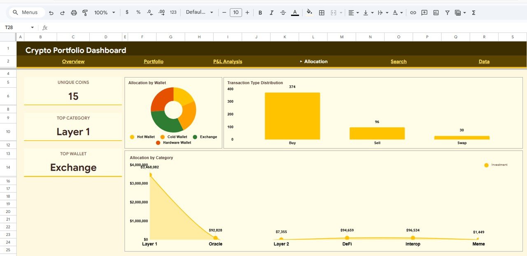
Task: Insert a chart
Action: (x=436, y=12)
